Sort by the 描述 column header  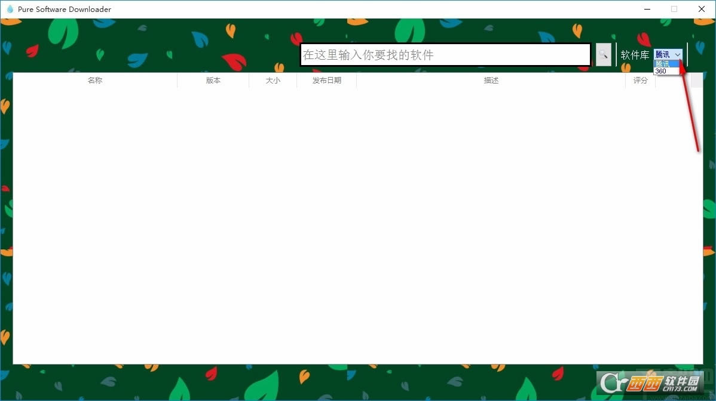491,80
